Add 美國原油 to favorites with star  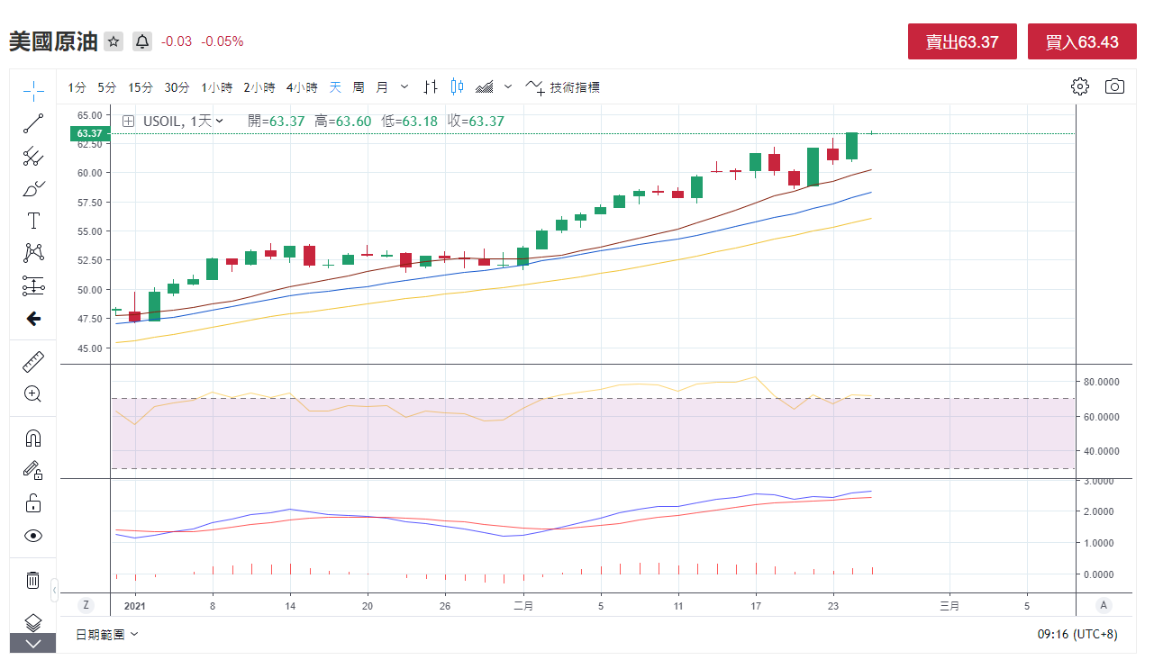tap(114, 41)
